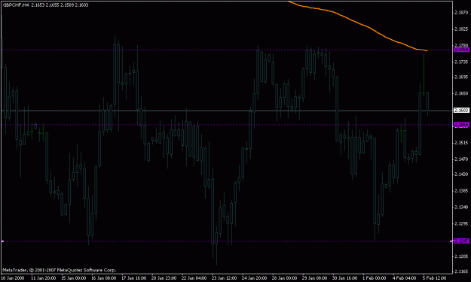Click the white 2.1603 current price label
The height and width of the screenshot is (282, 471).
pyautogui.click(x=461, y=111)
